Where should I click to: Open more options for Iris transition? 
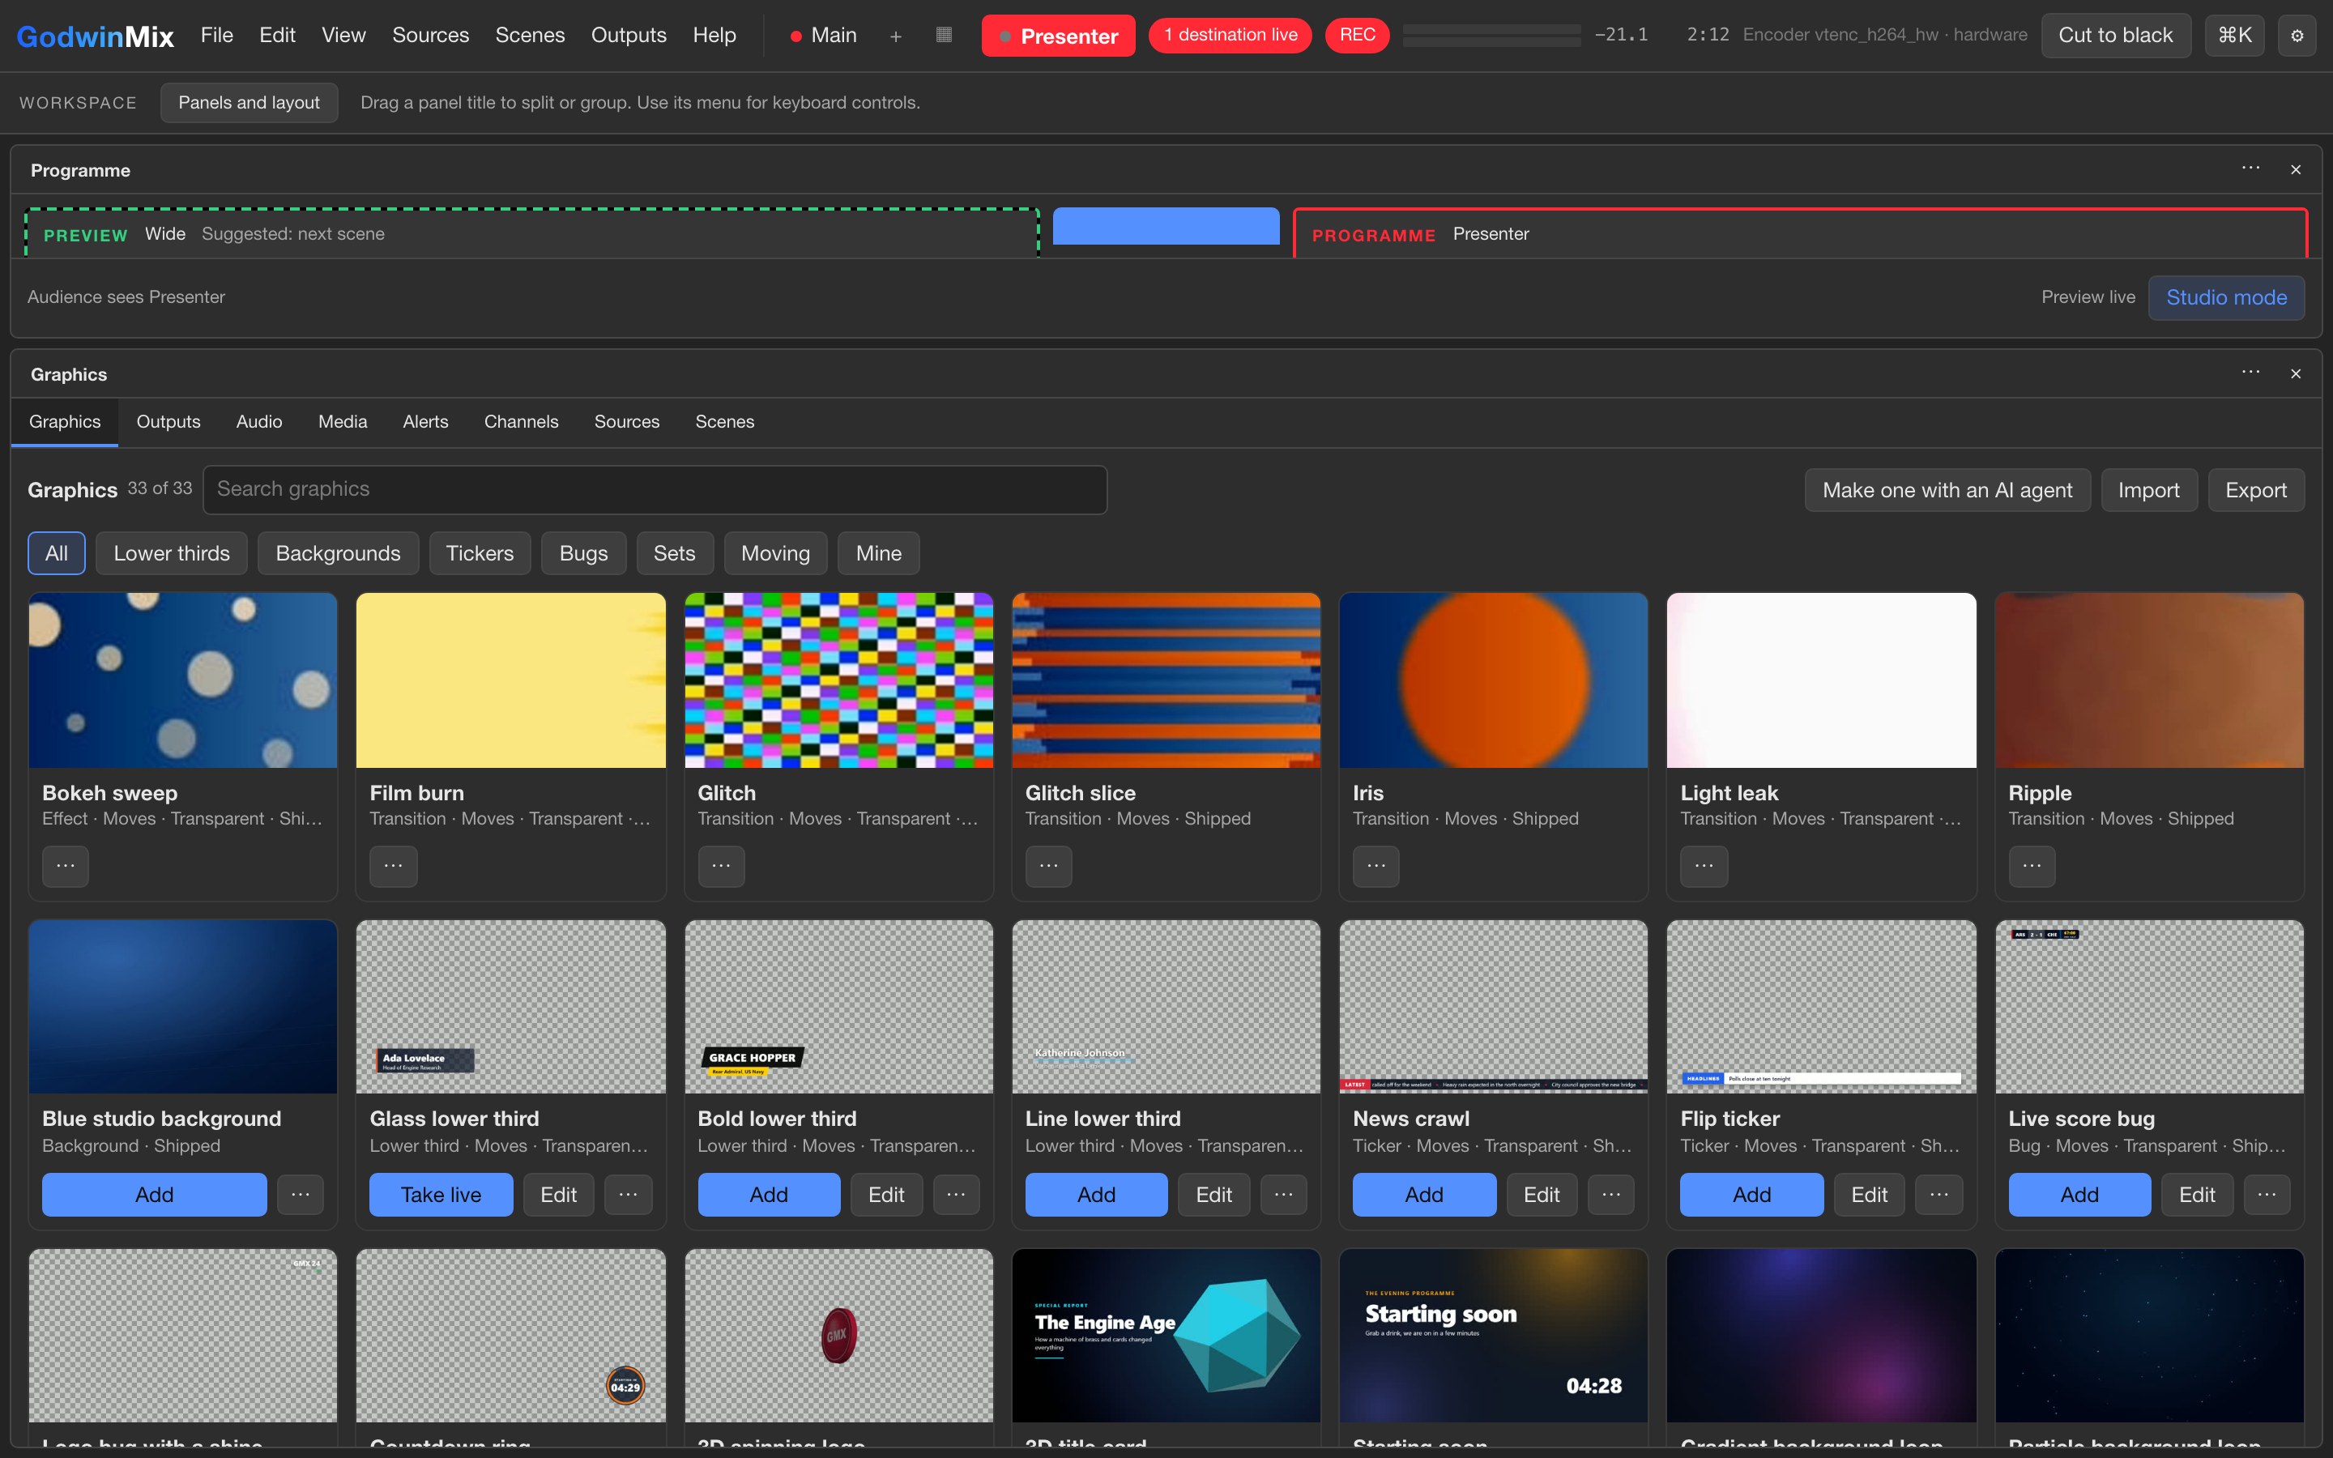coord(1375,866)
